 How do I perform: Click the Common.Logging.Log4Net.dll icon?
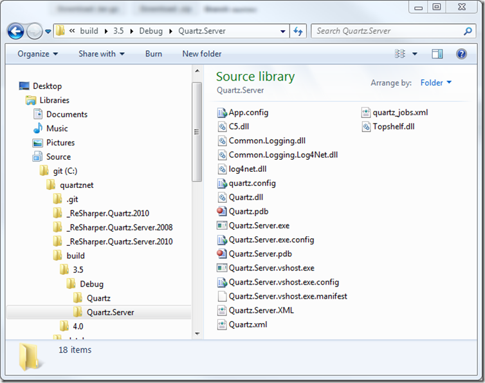point(222,155)
